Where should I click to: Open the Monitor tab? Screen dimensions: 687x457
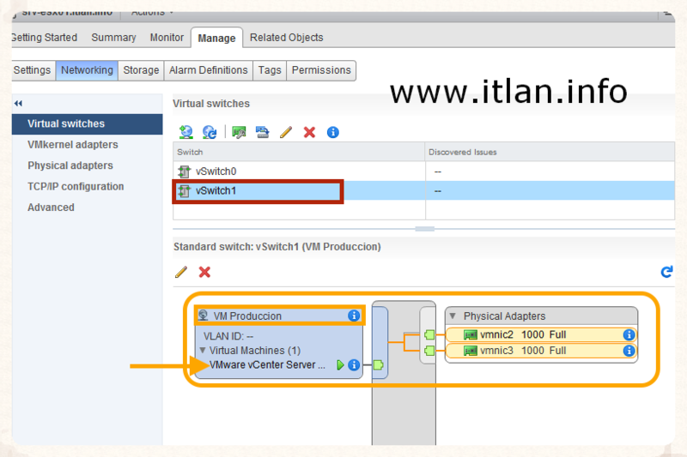click(x=167, y=38)
